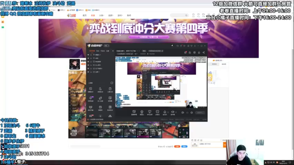
Task: Open gift box icon with red dot
Action: point(185,52)
